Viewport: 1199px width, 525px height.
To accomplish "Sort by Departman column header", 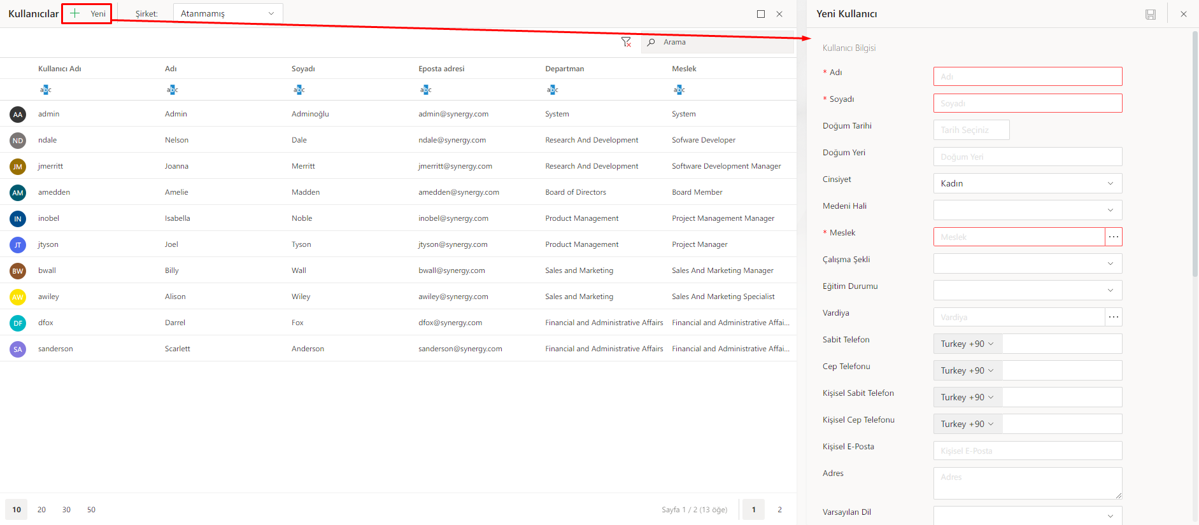I will point(565,69).
